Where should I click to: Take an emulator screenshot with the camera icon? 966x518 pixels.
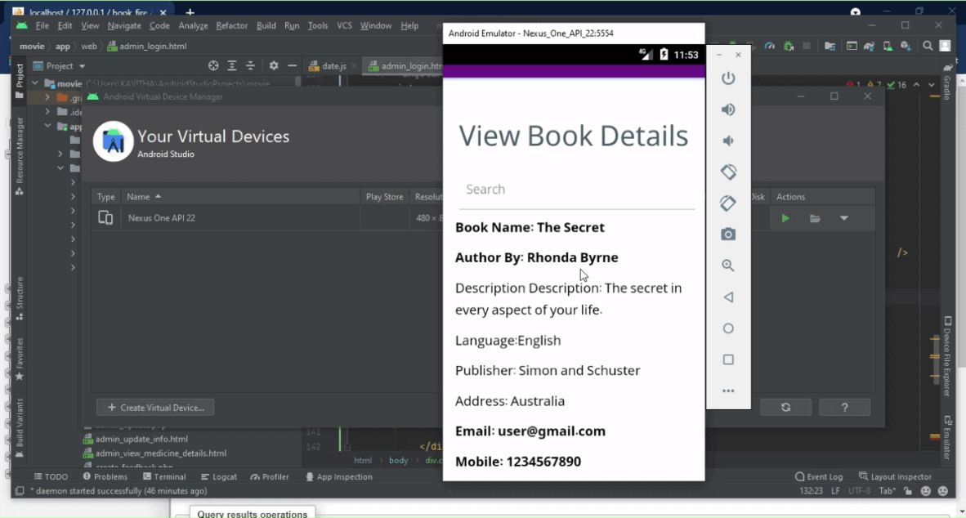(728, 234)
